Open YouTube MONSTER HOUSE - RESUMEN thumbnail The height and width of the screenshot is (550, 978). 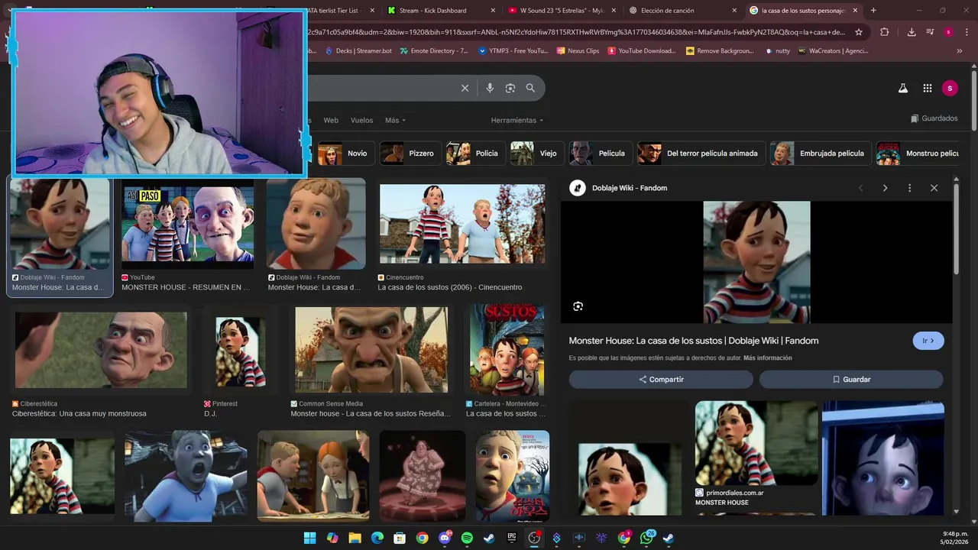coord(187,226)
